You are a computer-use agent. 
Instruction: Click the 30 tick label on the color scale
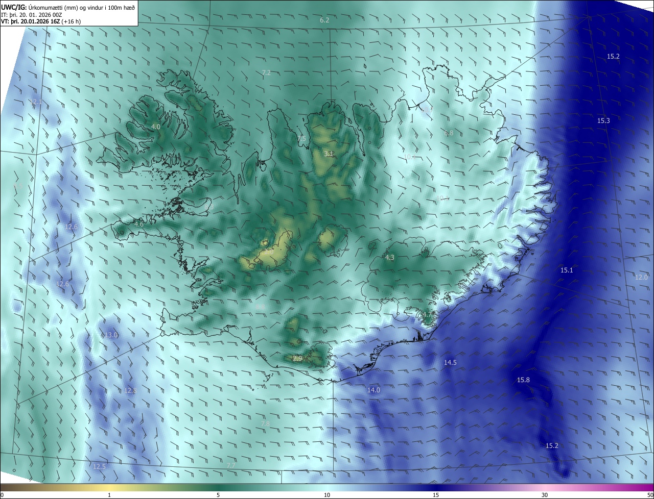(x=545, y=495)
